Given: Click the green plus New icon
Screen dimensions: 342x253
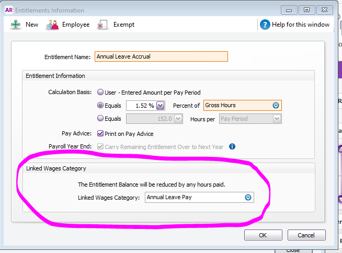Looking at the screenshot, I should click(x=15, y=25).
